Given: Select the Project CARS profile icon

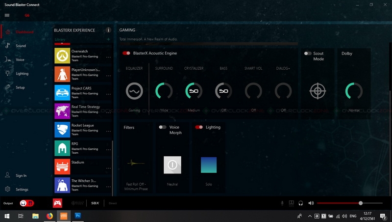Looking at the screenshot, I should [62, 93].
